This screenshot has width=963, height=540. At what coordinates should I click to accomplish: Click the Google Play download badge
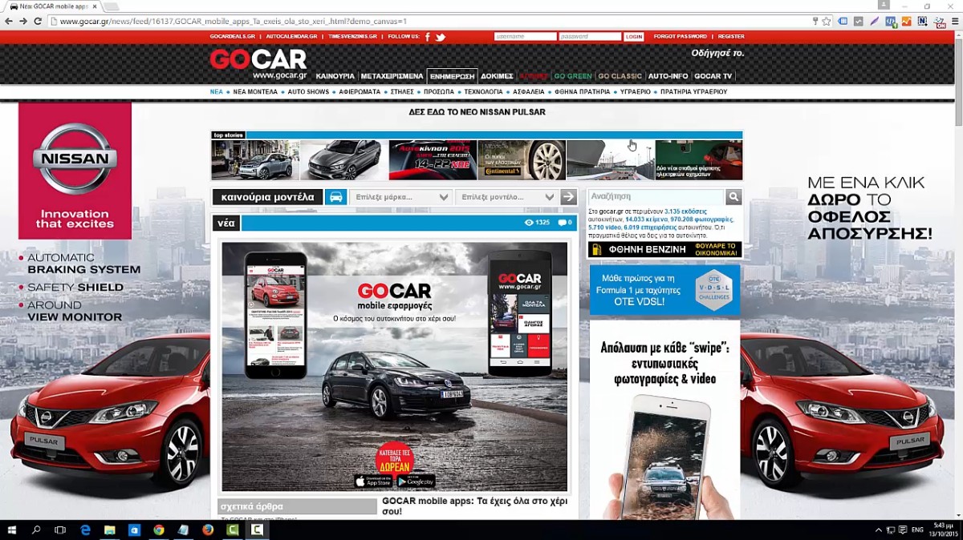click(x=416, y=482)
